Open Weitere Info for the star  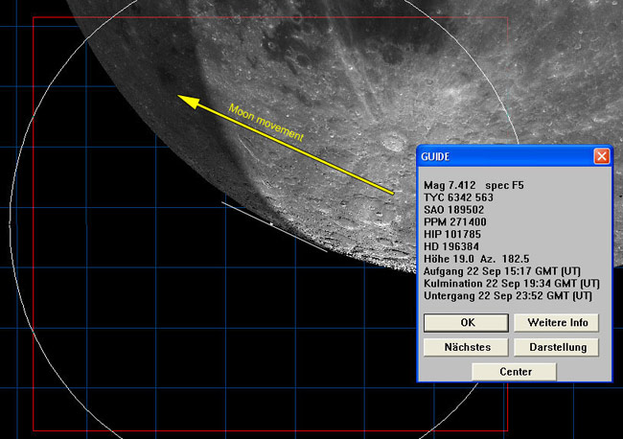pos(556,323)
